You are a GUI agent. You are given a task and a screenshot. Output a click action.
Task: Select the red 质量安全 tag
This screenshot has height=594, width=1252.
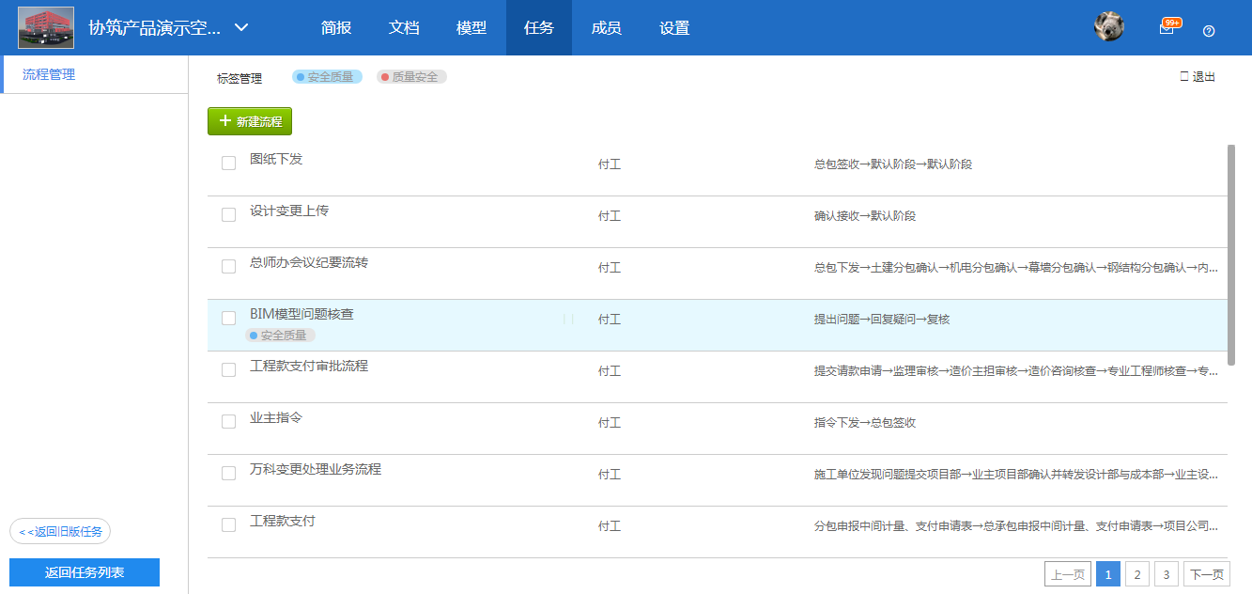(410, 77)
